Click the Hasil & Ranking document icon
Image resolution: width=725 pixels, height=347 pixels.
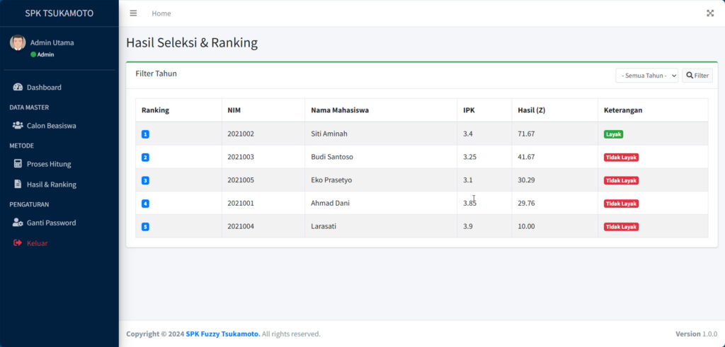18,184
